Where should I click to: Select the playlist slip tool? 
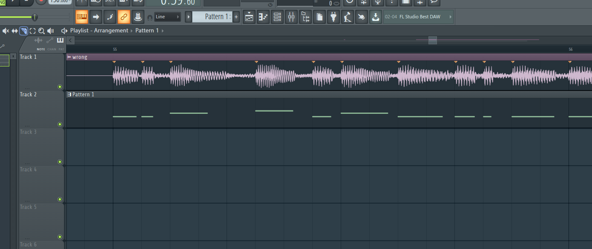14,31
